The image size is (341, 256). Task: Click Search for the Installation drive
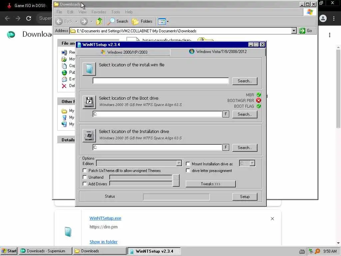point(245,148)
